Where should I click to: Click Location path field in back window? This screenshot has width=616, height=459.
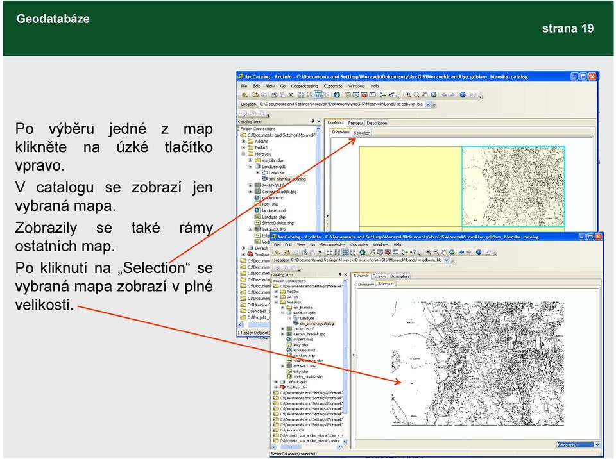click(x=342, y=104)
